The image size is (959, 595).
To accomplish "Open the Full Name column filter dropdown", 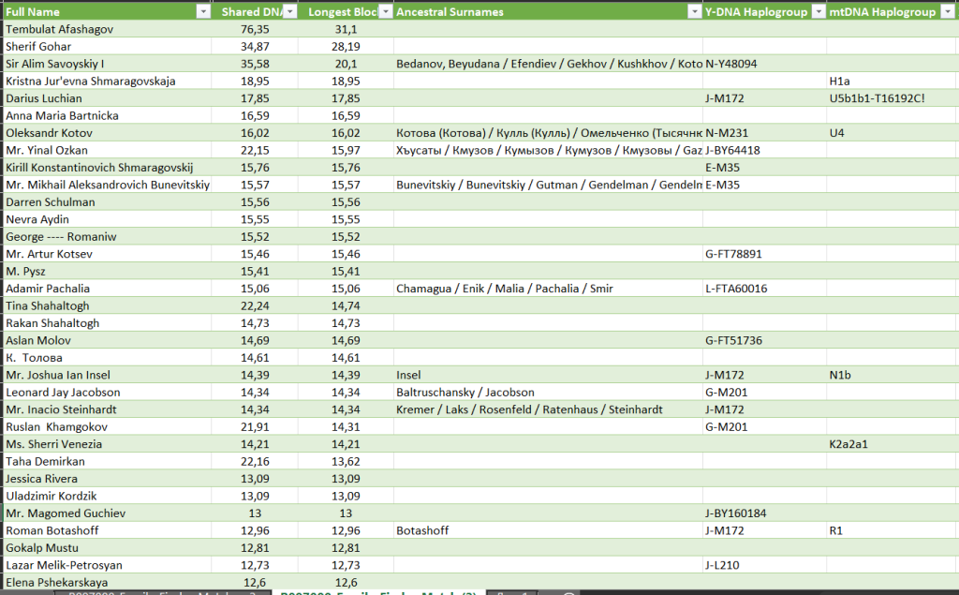I will click(203, 12).
